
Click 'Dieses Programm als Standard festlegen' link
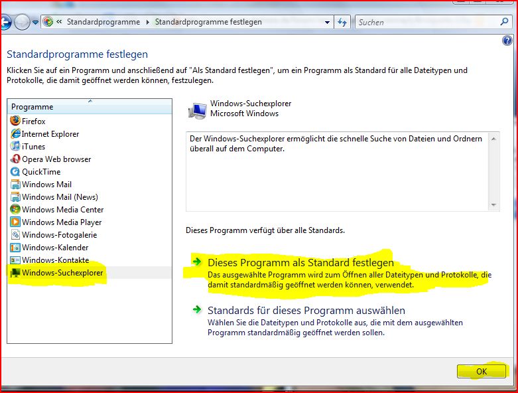point(300,262)
